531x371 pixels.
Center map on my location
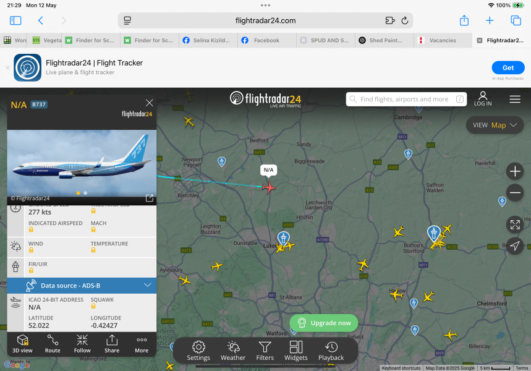point(515,246)
